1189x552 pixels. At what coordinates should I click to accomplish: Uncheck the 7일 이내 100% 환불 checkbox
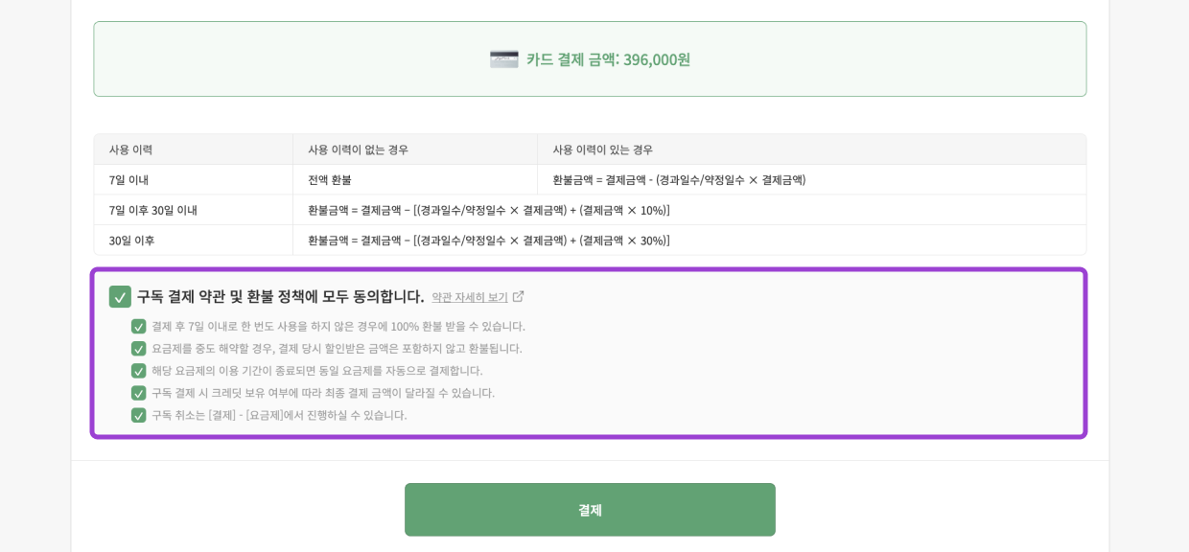pos(139,327)
